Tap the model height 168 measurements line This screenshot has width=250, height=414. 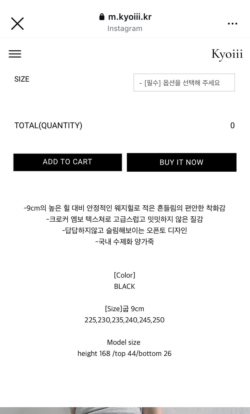click(x=125, y=354)
